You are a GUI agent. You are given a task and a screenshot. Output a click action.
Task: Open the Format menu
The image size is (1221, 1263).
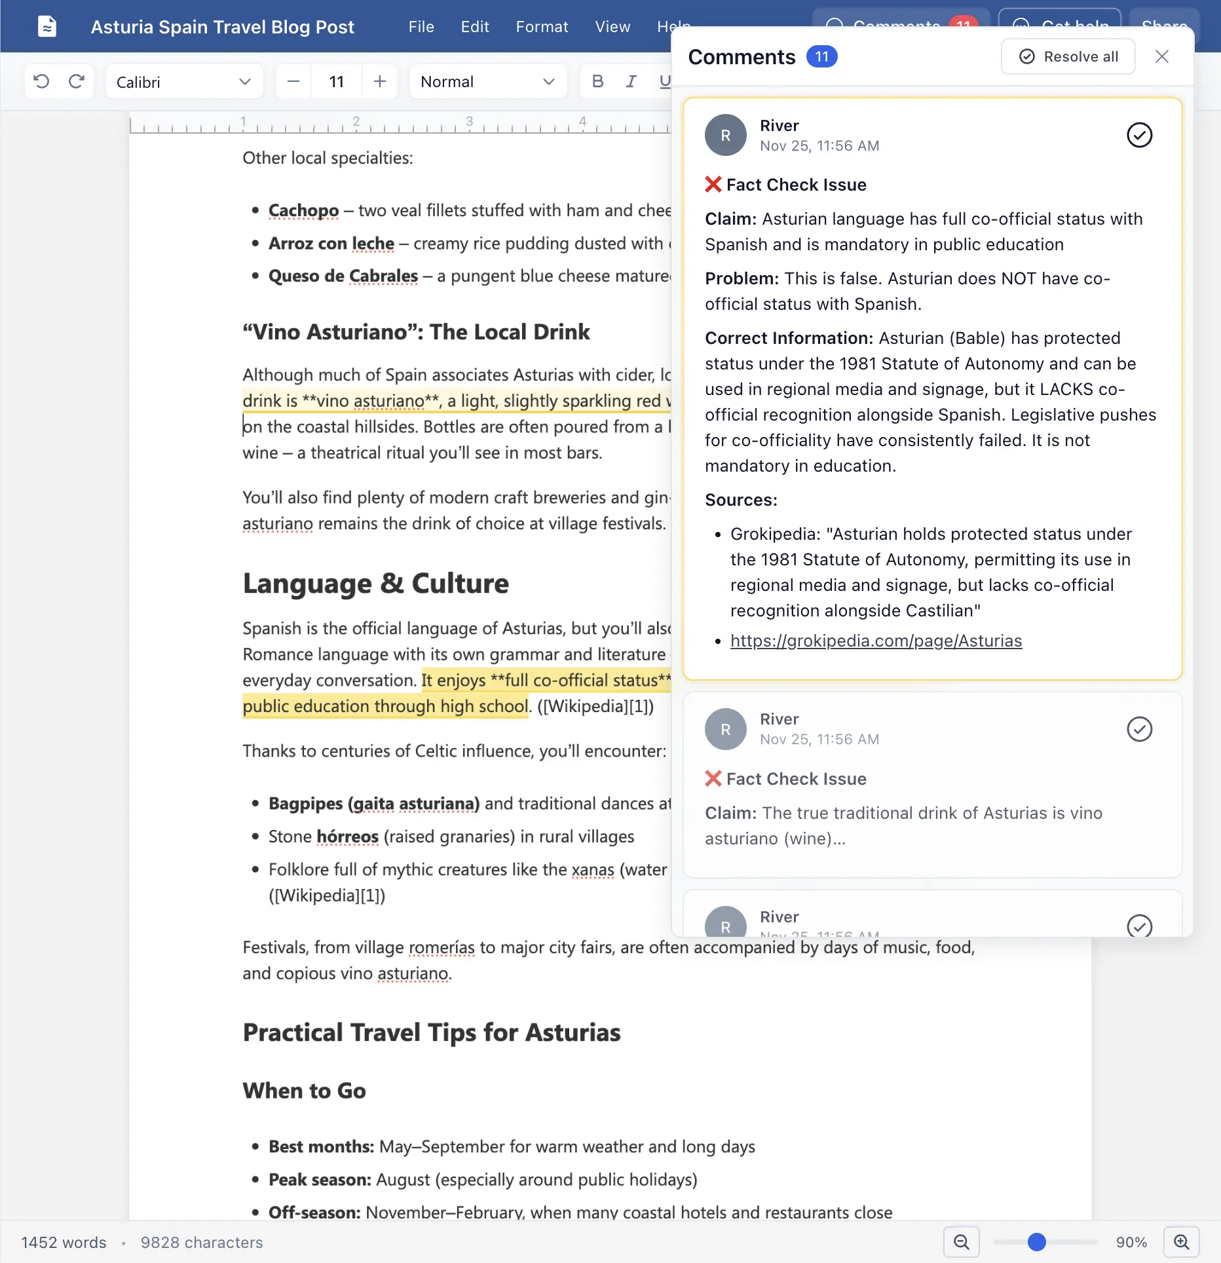coord(542,27)
